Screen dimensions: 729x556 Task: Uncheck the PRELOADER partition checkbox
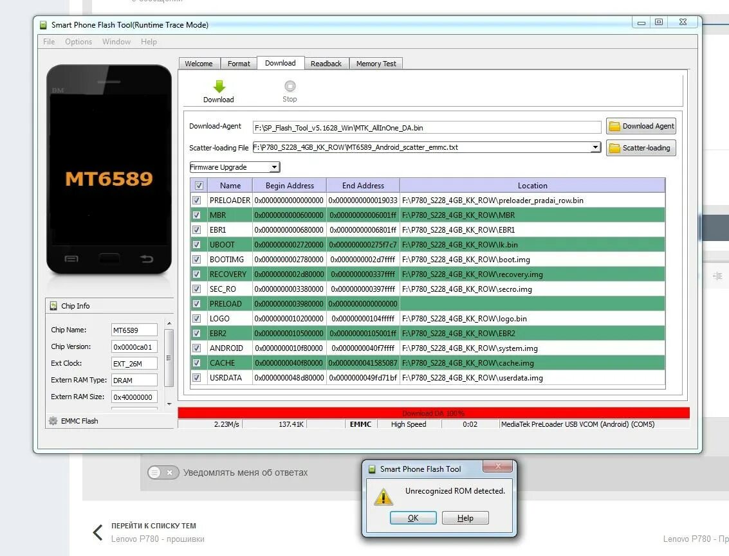197,200
